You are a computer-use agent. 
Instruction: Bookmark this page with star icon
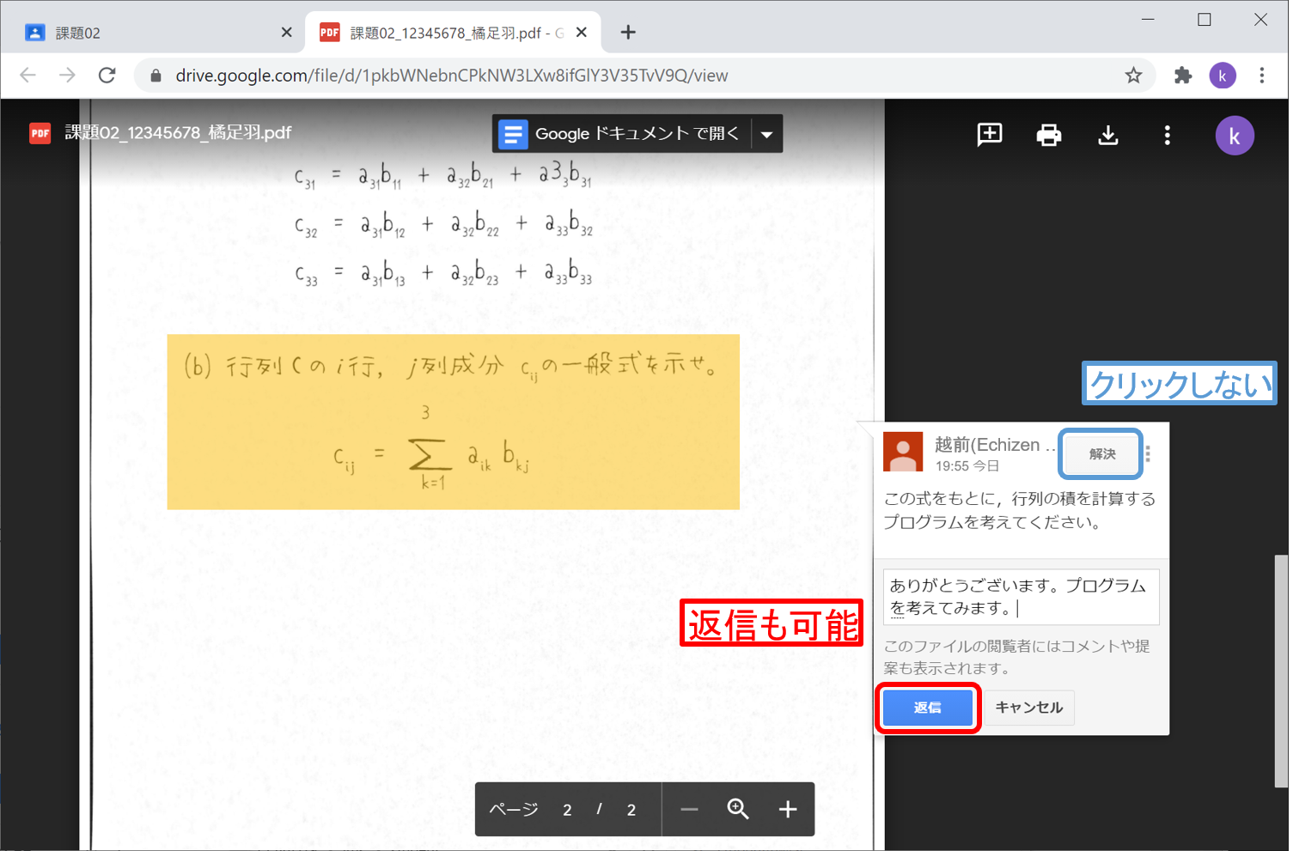point(1133,76)
